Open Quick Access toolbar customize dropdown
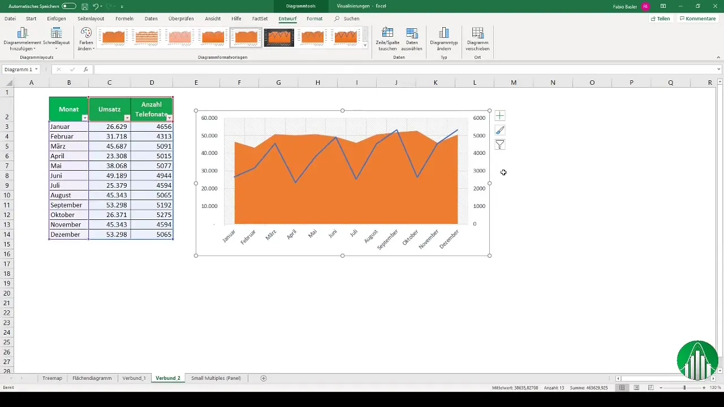 pyautogui.click(x=122, y=6)
